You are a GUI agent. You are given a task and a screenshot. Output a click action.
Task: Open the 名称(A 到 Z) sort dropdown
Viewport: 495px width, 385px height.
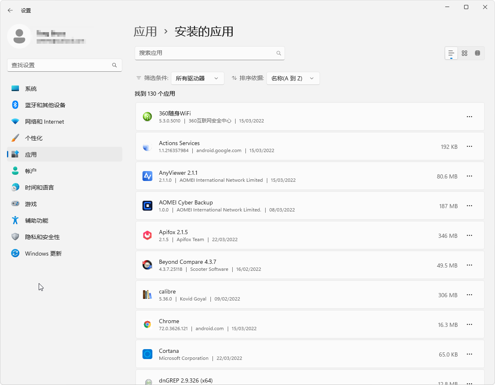tap(293, 78)
